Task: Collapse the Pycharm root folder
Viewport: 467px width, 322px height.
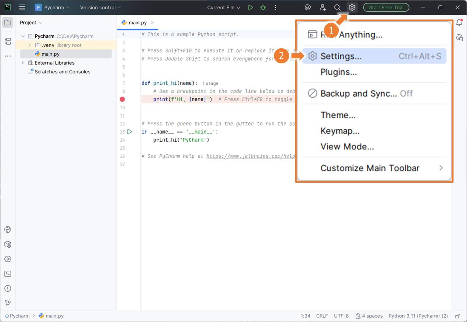Action: click(x=23, y=36)
